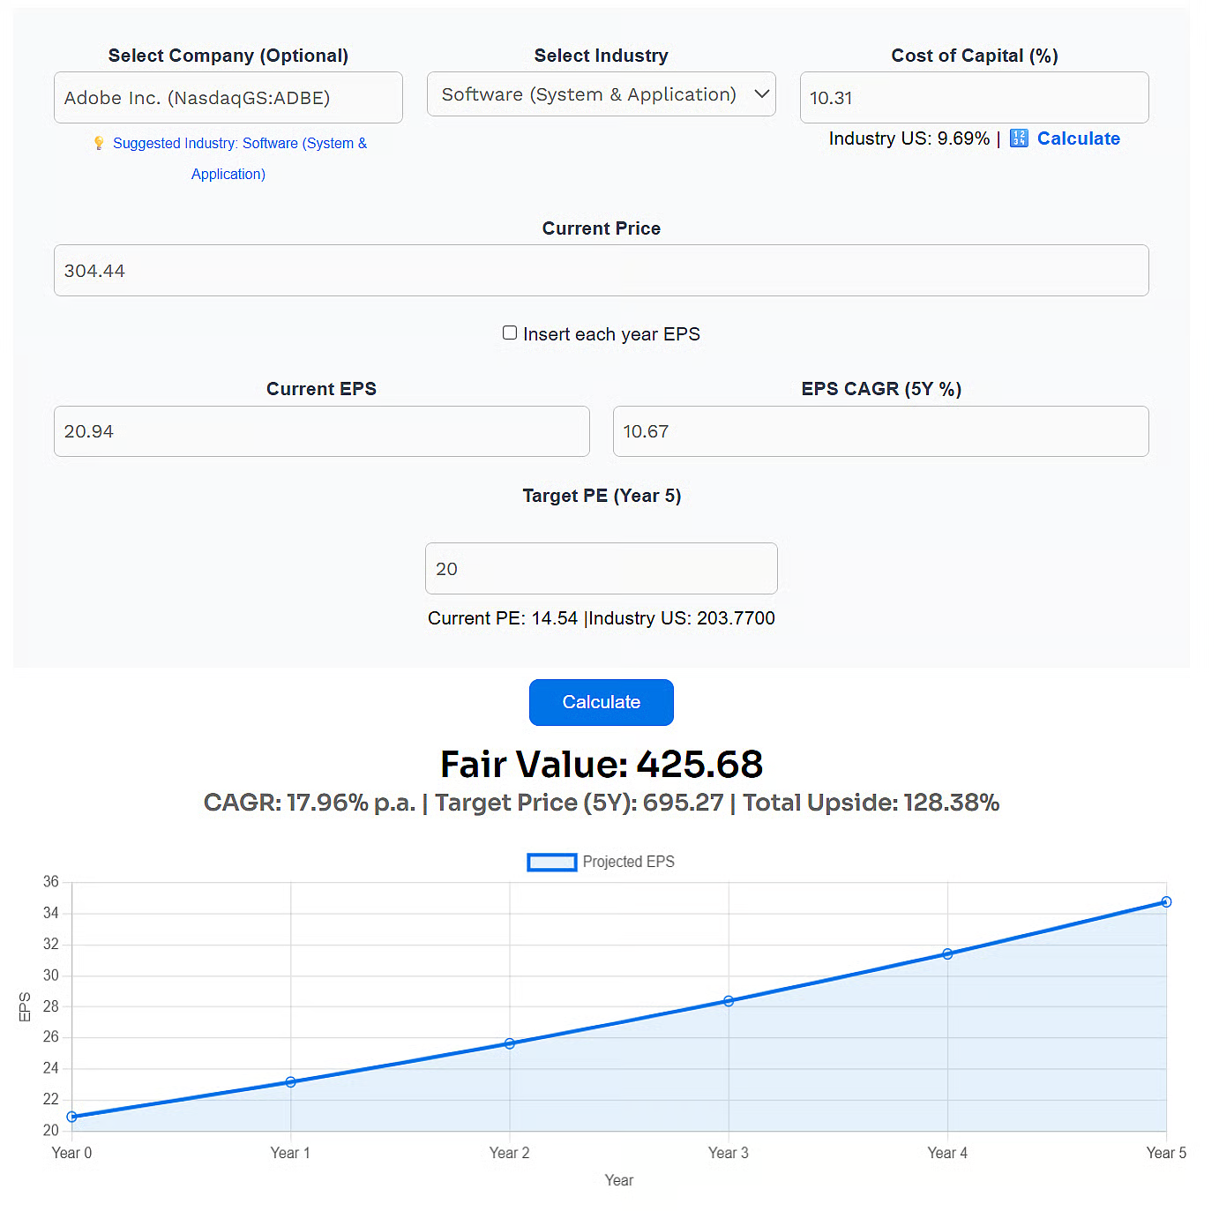This screenshot has height=1211, width=1219.
Task: Enable the Insert each year EPS checkbox
Action: tap(510, 333)
